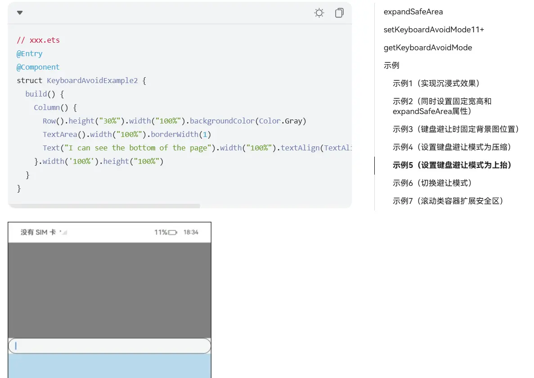Viewport: 534px width, 378px height.
Task: Collapse the code block with triangle arrow
Action: click(20, 13)
